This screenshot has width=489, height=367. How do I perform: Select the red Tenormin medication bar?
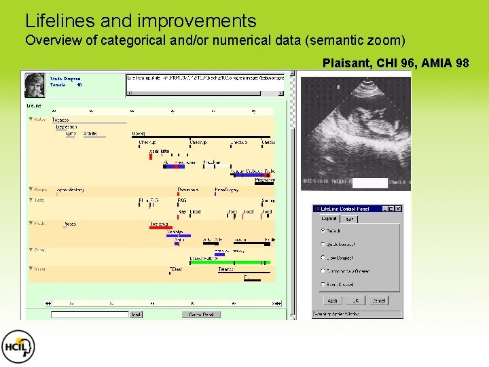point(160,228)
